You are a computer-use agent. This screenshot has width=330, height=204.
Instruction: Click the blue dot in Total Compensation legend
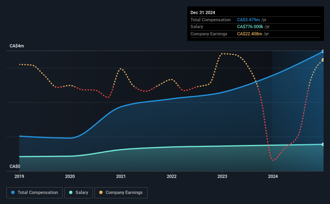coord(13,192)
